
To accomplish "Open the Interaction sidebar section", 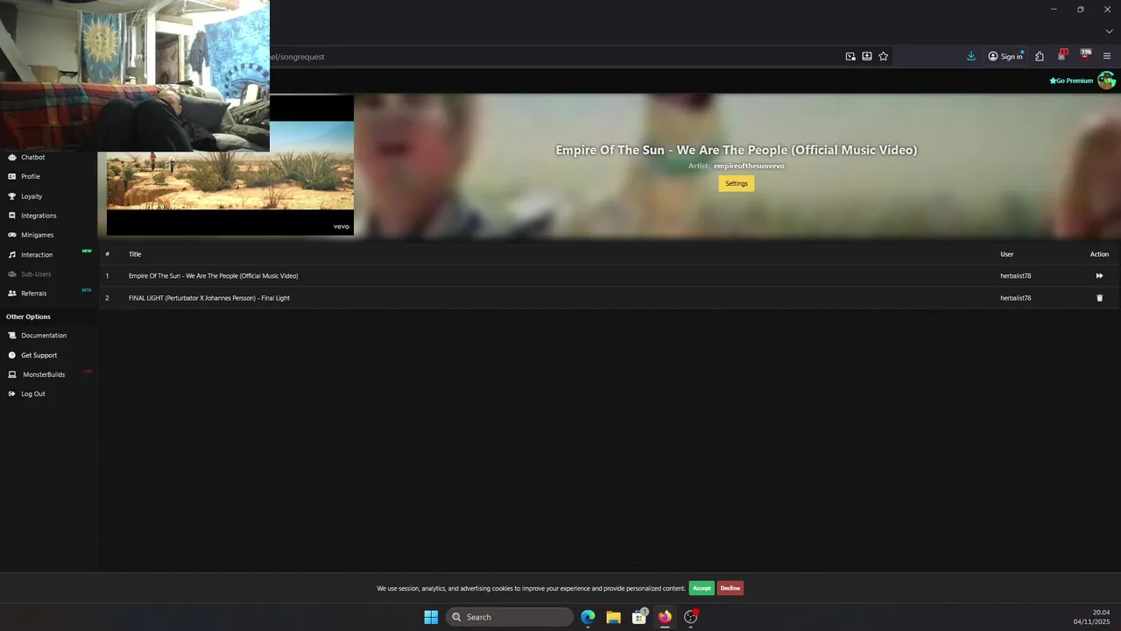I will point(37,254).
